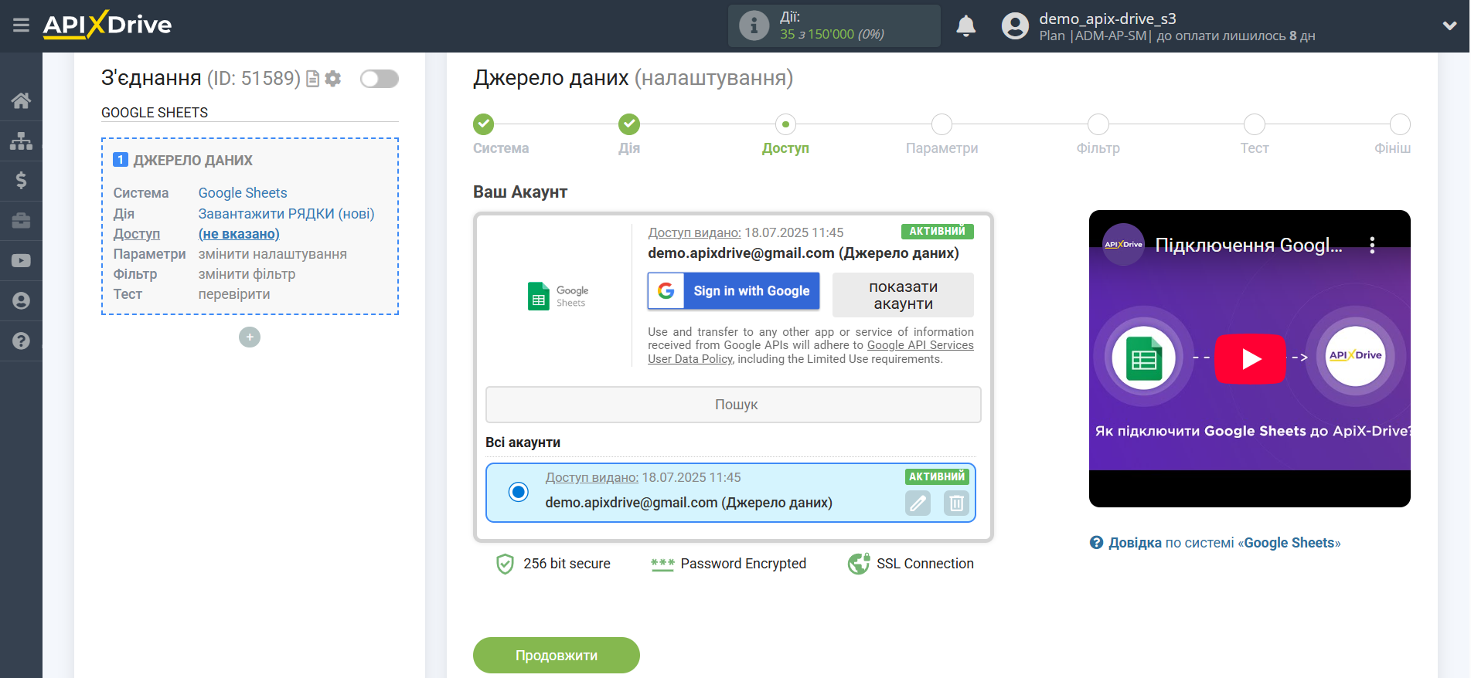Open the notifications bell

pos(965,26)
